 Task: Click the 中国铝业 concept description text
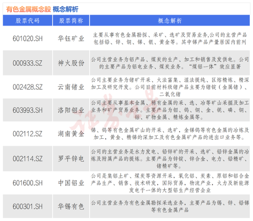pyautogui.click(x=170, y=183)
